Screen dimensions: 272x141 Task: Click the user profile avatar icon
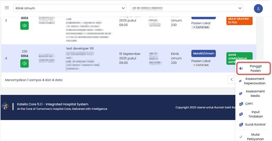258,9
